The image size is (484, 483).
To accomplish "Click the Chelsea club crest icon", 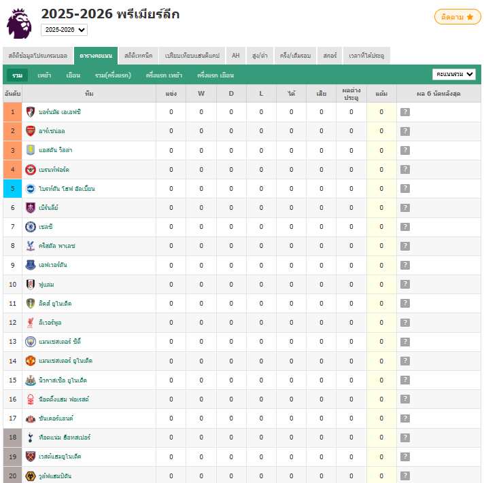I will point(30,227).
